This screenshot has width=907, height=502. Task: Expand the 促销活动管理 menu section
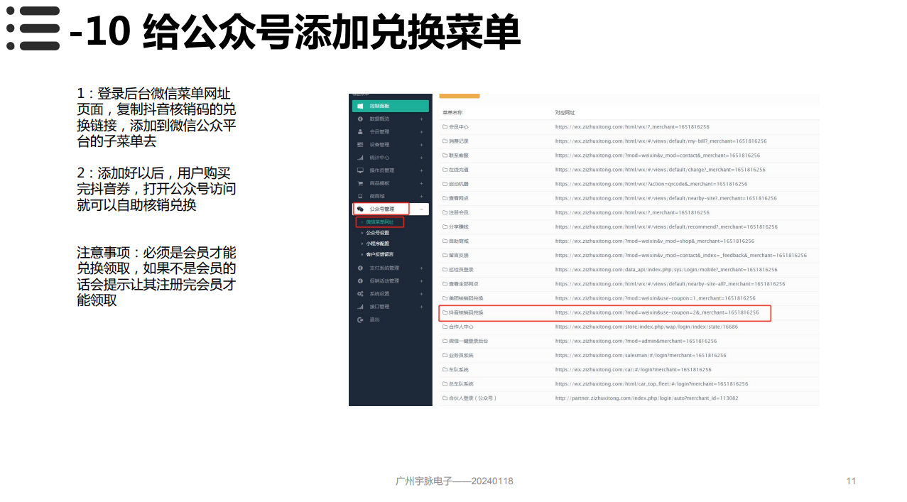click(x=420, y=280)
